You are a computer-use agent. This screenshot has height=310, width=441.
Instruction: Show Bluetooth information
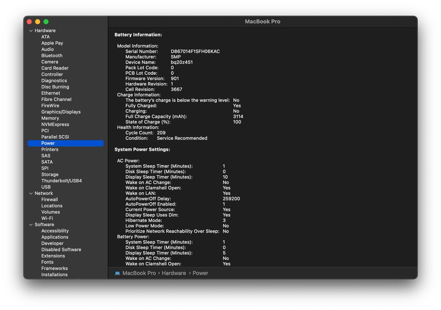point(52,55)
